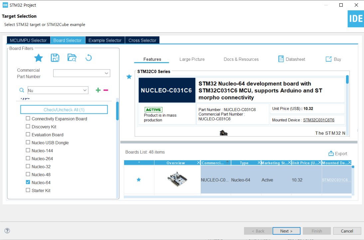This screenshot has width=364, height=240.
Task: Click the reset filters circular arrow icon
Action: pos(89,58)
